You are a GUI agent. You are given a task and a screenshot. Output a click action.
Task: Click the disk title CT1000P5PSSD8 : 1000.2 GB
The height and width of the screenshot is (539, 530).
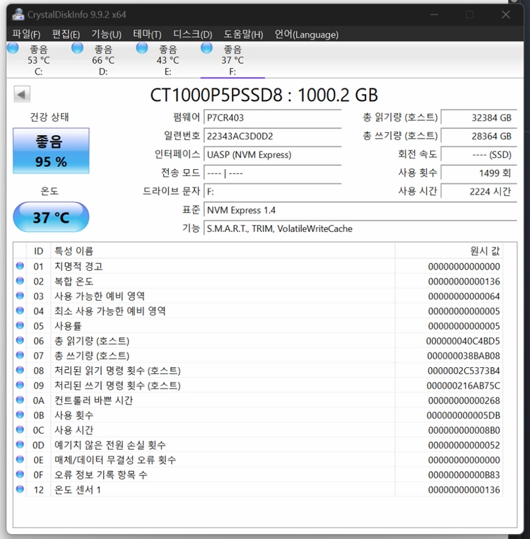(264, 95)
